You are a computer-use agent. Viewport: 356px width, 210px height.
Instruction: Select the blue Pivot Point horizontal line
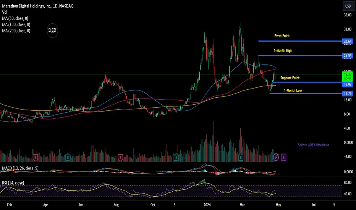point(300,41)
